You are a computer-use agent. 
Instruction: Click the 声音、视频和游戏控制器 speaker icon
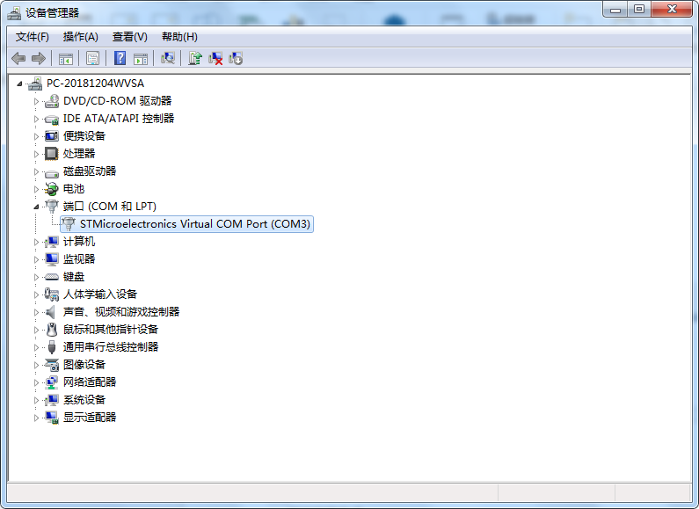click(x=52, y=312)
